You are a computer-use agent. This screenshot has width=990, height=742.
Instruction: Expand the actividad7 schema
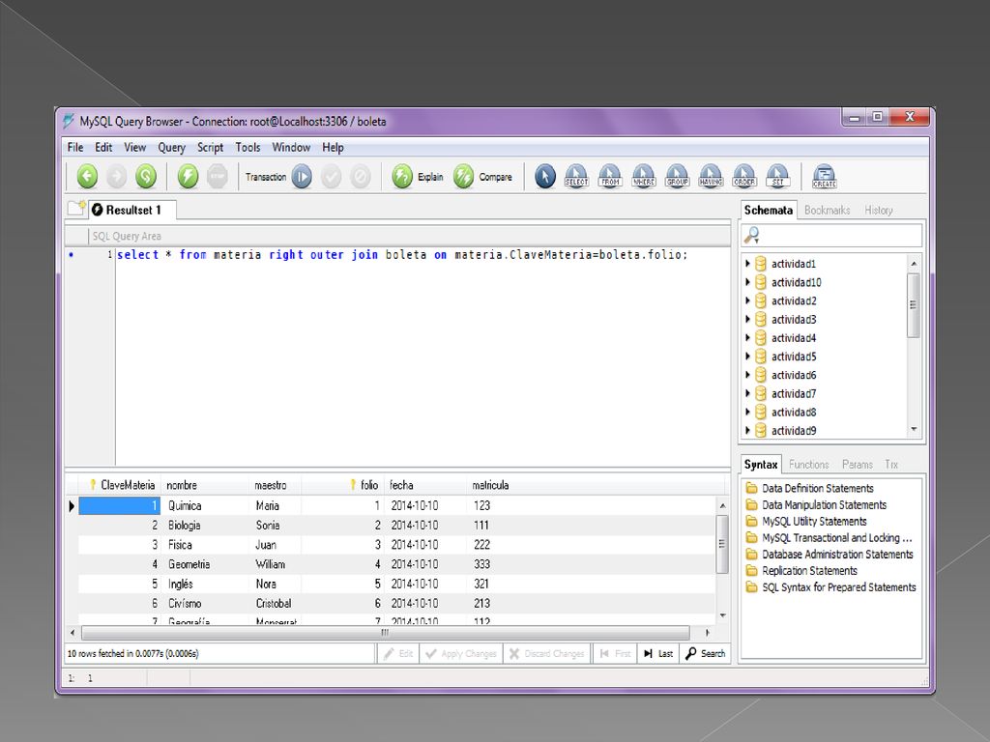tap(747, 394)
